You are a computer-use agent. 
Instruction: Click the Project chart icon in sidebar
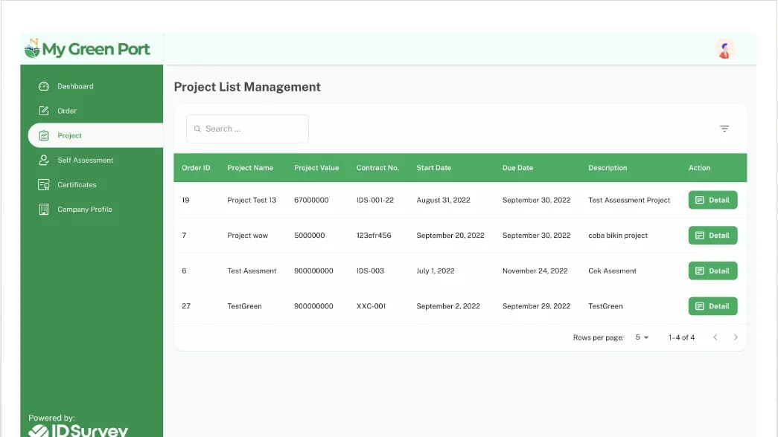44,135
